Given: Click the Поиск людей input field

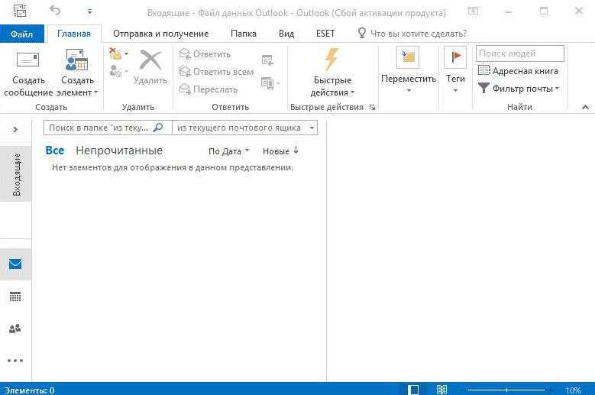Looking at the screenshot, I should (x=520, y=53).
